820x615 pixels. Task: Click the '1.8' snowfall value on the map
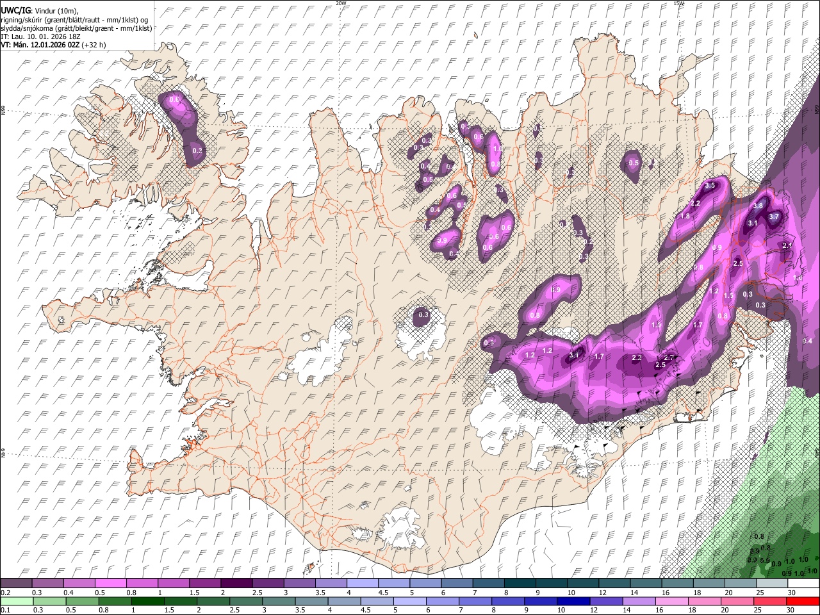click(x=685, y=217)
